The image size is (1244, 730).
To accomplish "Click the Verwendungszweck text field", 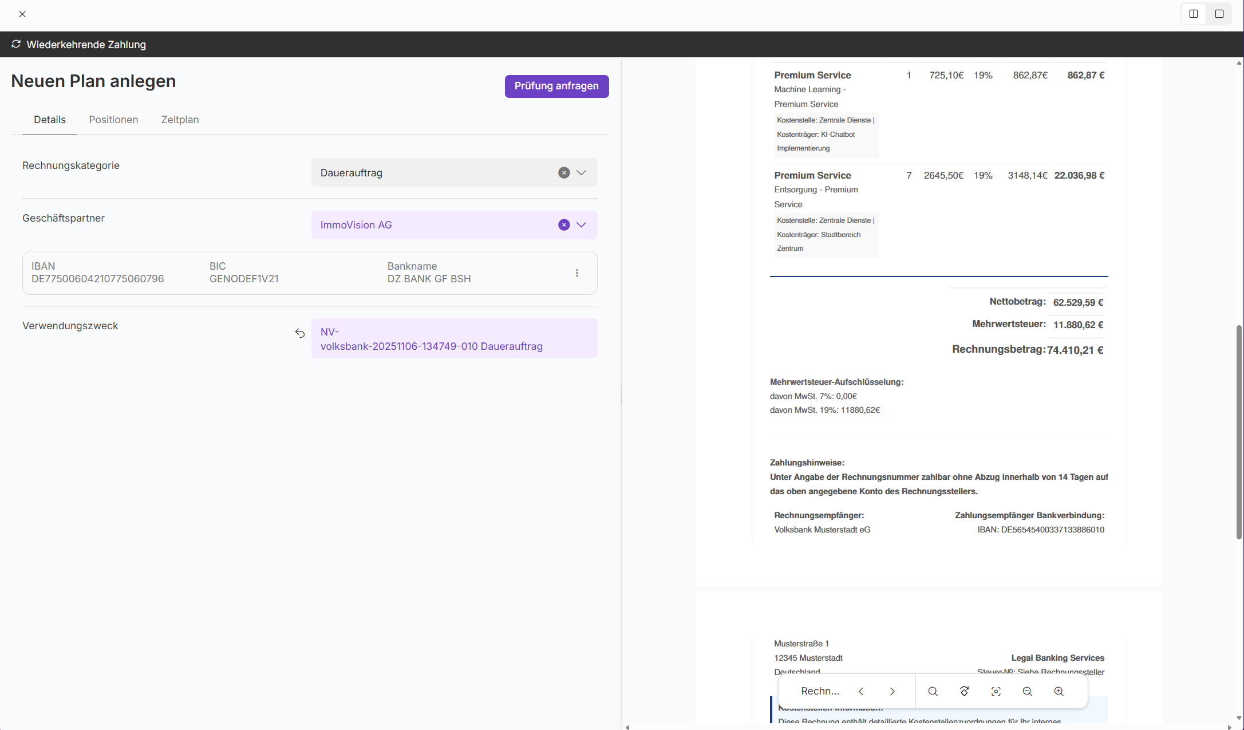I will point(454,339).
